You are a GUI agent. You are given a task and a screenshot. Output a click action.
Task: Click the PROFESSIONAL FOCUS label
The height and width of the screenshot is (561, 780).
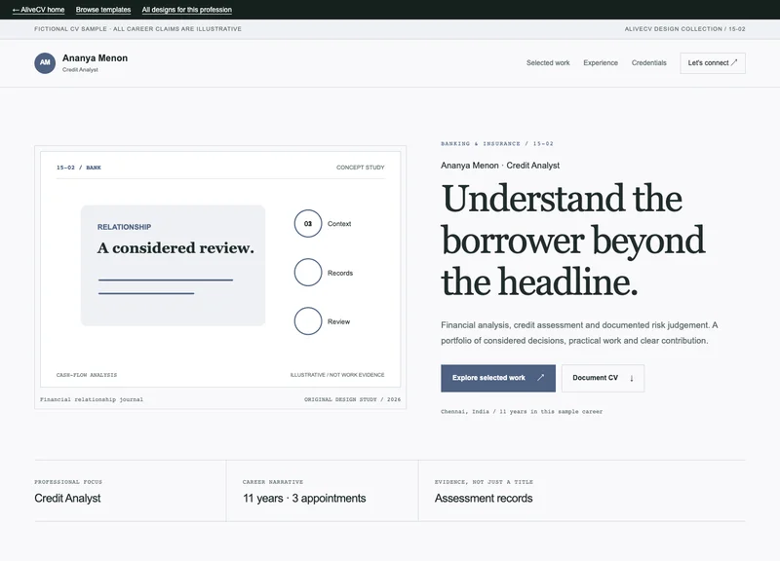[68, 482]
